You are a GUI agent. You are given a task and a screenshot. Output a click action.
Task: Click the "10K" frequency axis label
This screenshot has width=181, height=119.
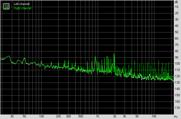click(x=154, y=116)
